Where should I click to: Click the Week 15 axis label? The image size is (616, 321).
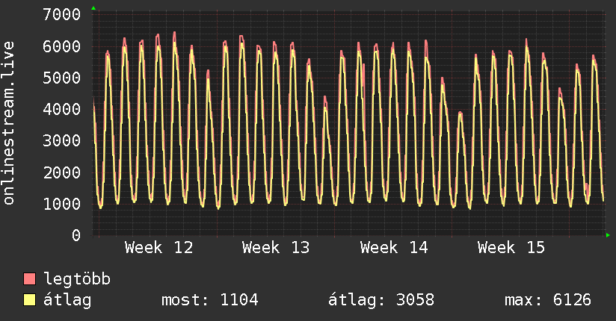[511, 247]
